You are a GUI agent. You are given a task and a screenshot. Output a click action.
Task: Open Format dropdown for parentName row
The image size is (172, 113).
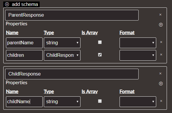click(x=138, y=43)
